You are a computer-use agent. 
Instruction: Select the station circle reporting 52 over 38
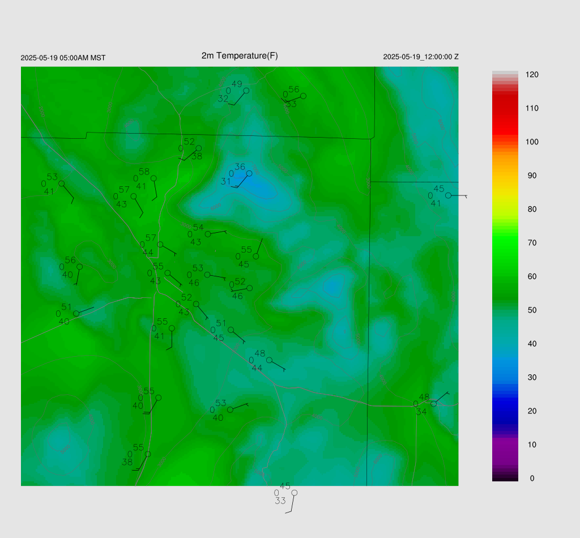(x=199, y=148)
